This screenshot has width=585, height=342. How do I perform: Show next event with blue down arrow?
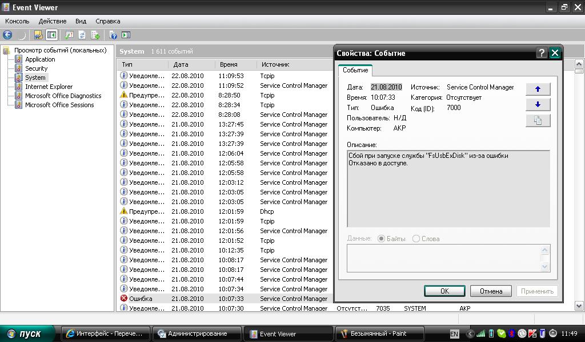[x=538, y=104]
